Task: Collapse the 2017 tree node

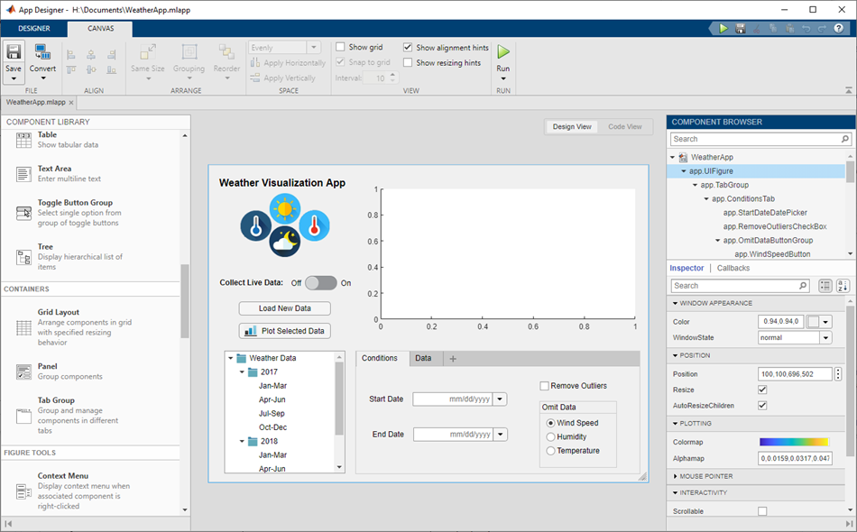Action: 243,372
